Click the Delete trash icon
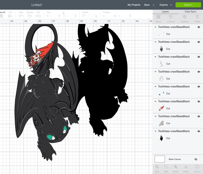203x174 pixels. pos(197,17)
